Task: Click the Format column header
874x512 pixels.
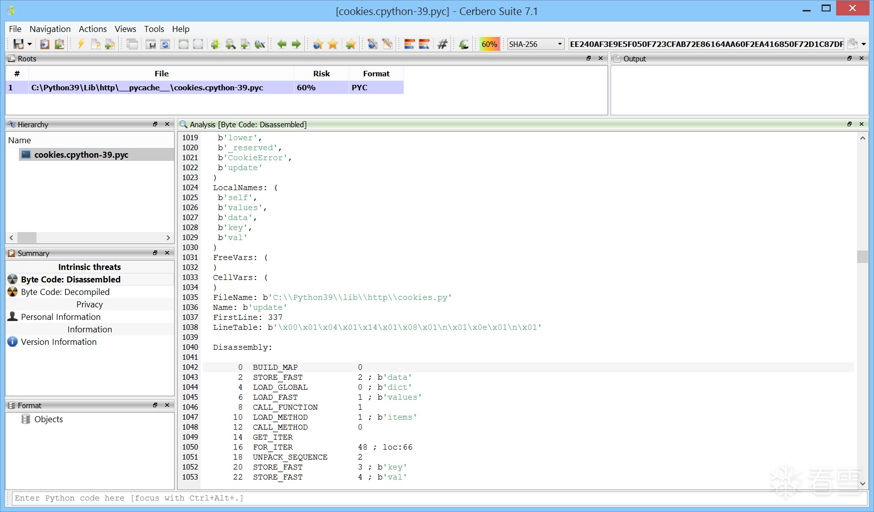Action: (376, 73)
